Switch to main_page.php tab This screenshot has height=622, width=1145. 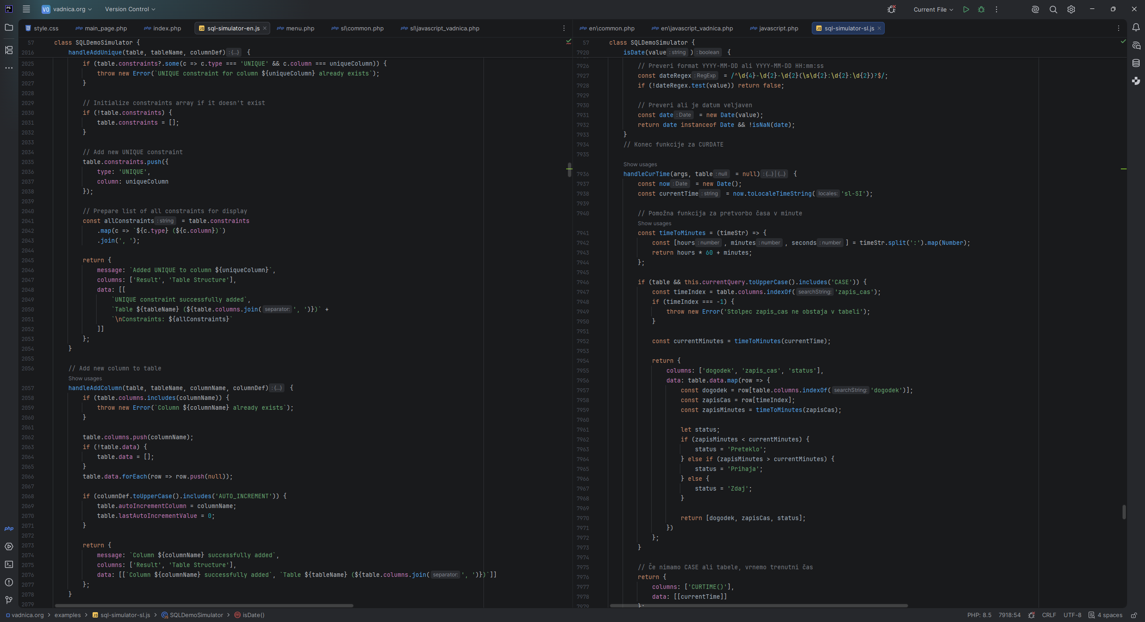click(102, 28)
